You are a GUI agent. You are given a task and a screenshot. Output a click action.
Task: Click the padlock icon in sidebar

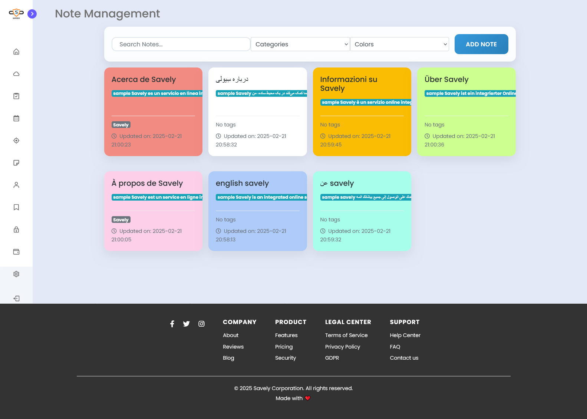(x=16, y=230)
